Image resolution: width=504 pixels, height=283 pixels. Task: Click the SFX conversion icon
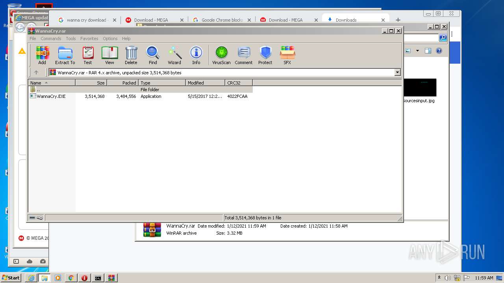(287, 55)
